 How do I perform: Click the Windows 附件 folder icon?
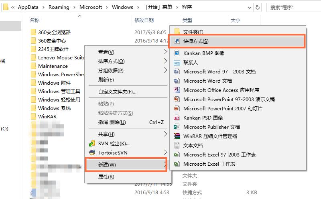click(x=33, y=83)
